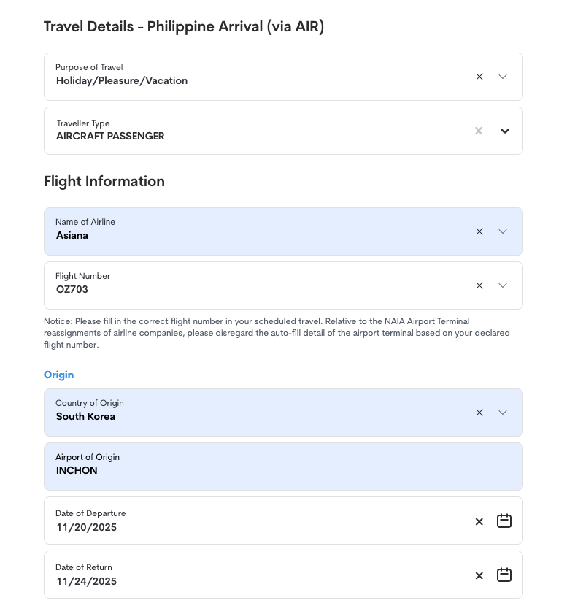Clear the Traveller Type selection

coord(479,131)
